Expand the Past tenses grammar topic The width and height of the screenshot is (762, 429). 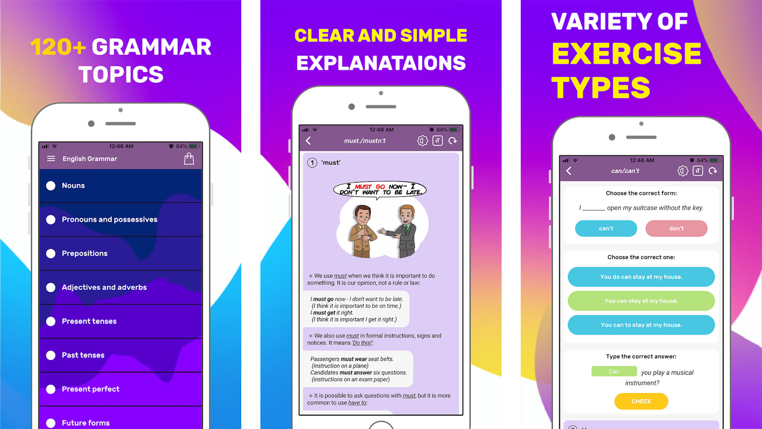tap(119, 355)
